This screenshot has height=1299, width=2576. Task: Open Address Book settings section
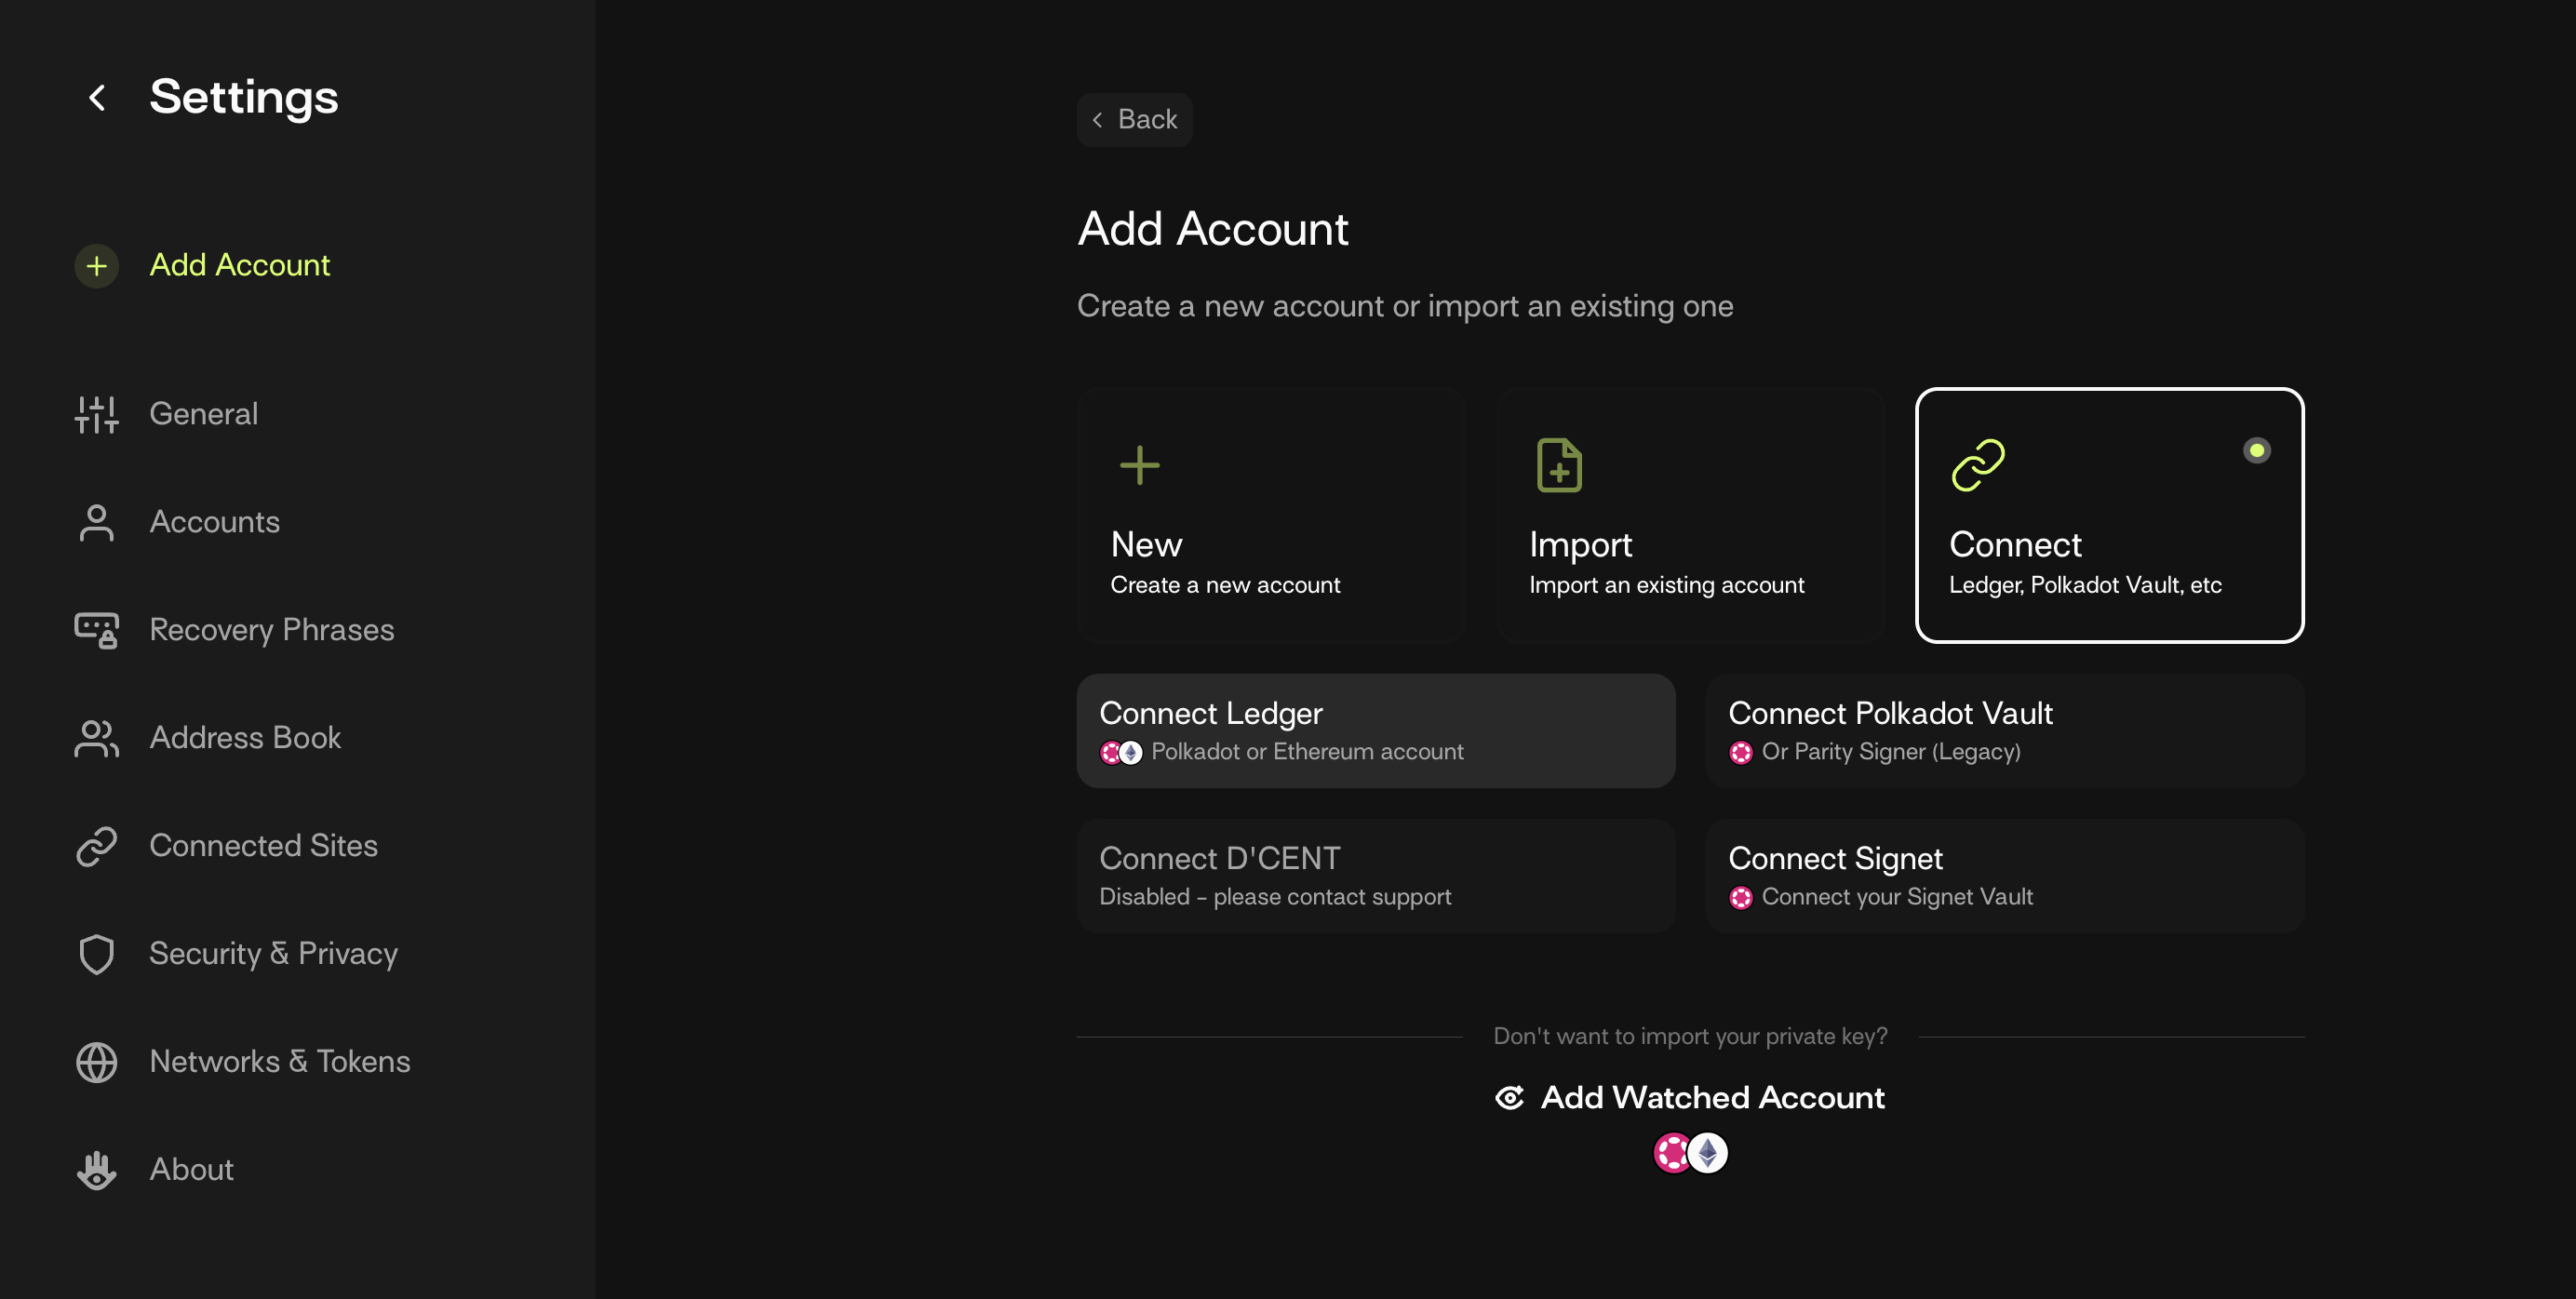tap(245, 738)
